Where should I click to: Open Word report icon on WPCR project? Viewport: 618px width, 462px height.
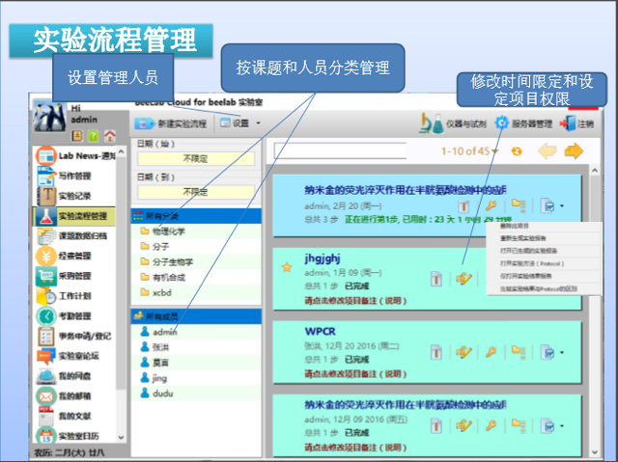click(548, 352)
